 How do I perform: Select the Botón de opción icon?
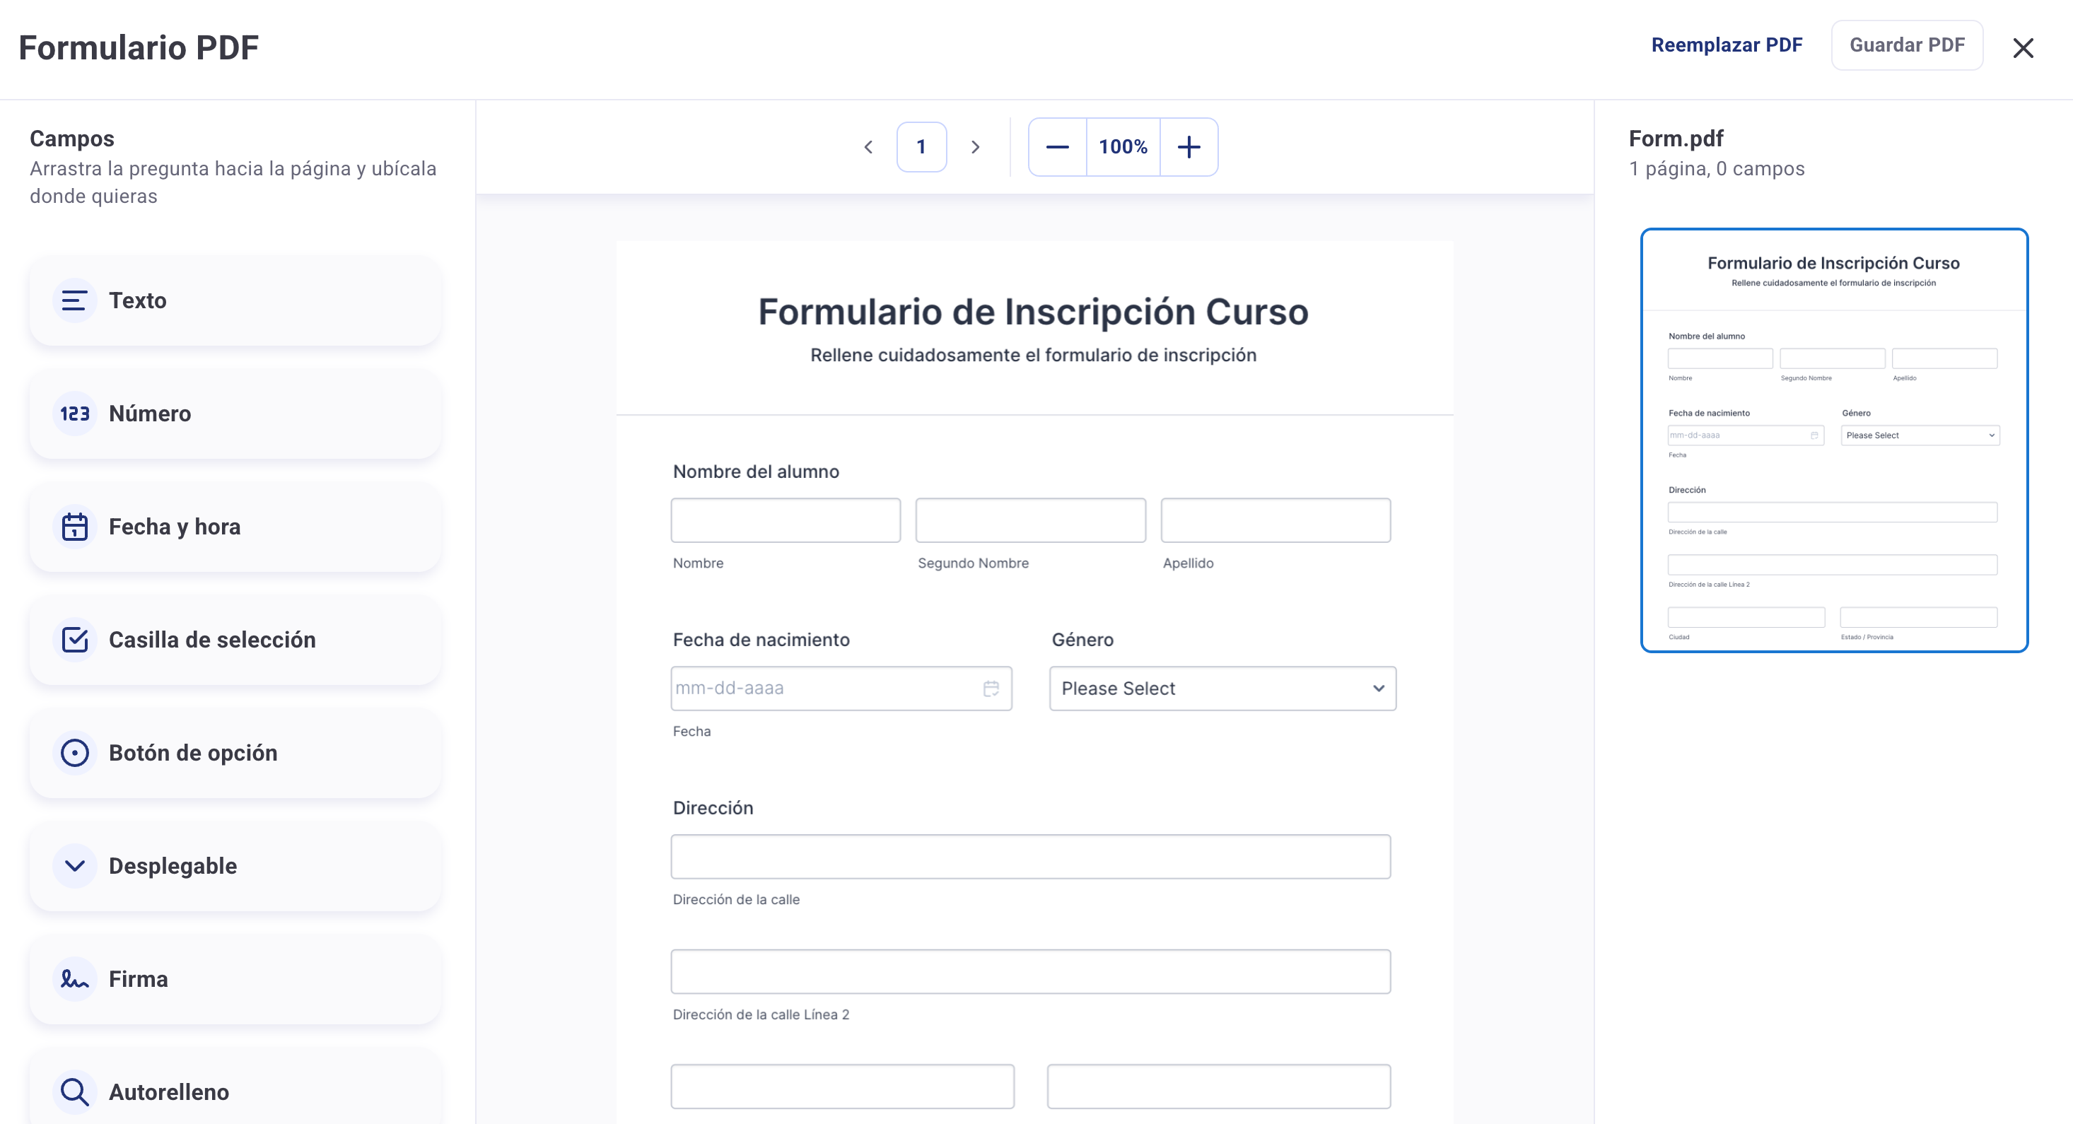(x=75, y=753)
